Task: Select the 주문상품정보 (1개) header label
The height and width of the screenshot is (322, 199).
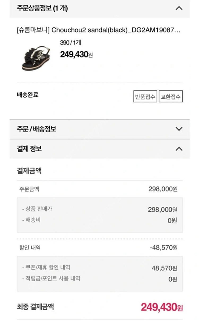Action: [42, 8]
